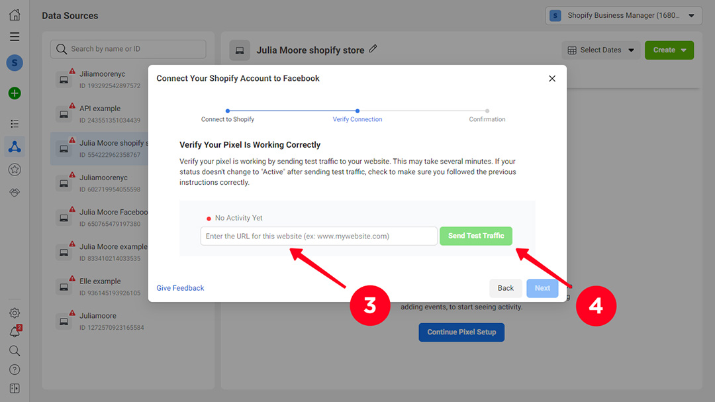Select the Verify Connection step
This screenshot has width=715, height=402.
point(357,115)
